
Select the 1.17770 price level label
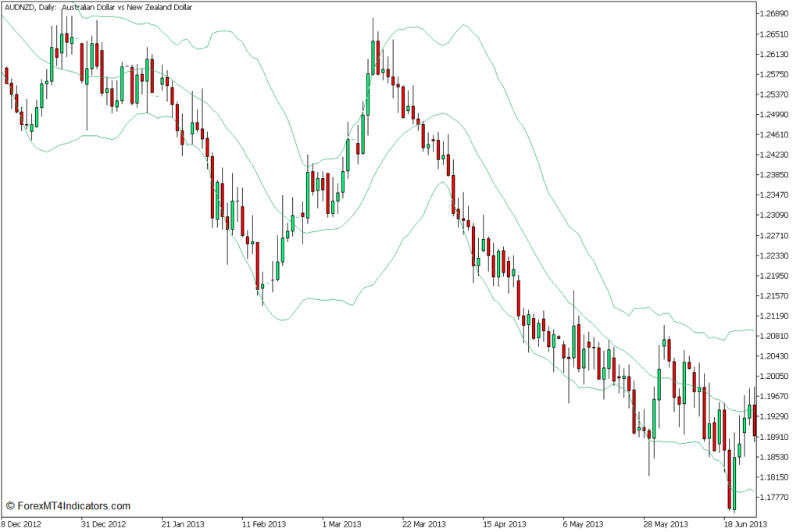777,498
